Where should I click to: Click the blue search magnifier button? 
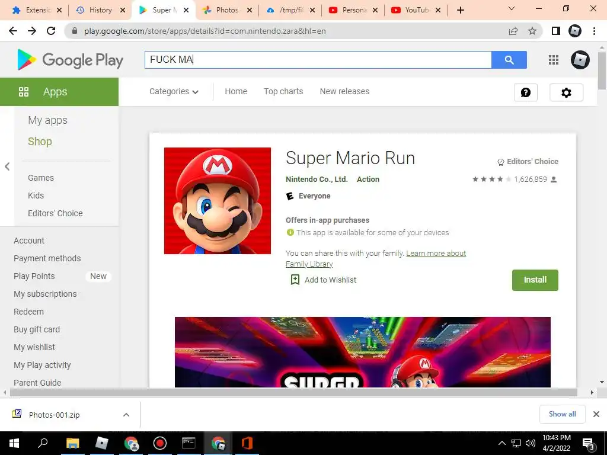coord(509,60)
